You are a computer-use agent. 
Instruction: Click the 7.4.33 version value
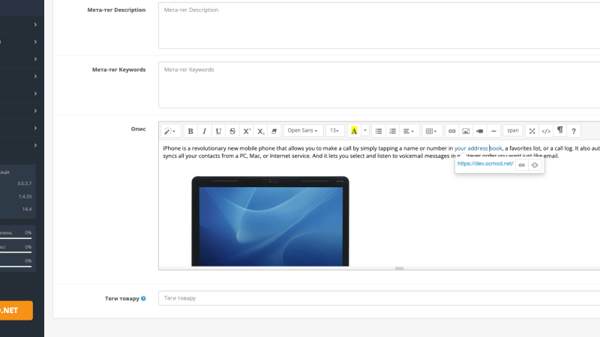pos(25,196)
